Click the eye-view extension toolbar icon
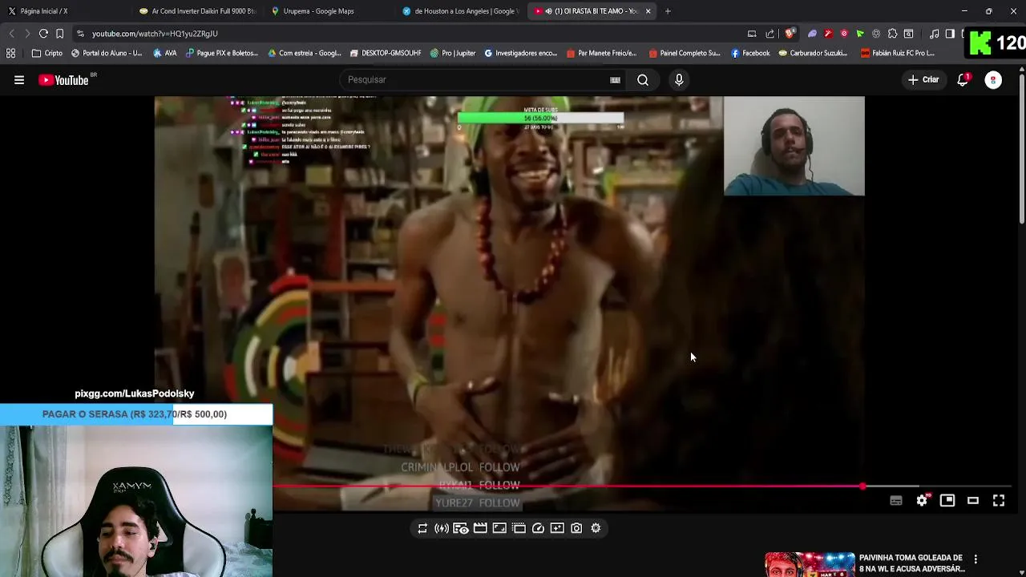Viewport: 1026px width, 577px height. 461,528
